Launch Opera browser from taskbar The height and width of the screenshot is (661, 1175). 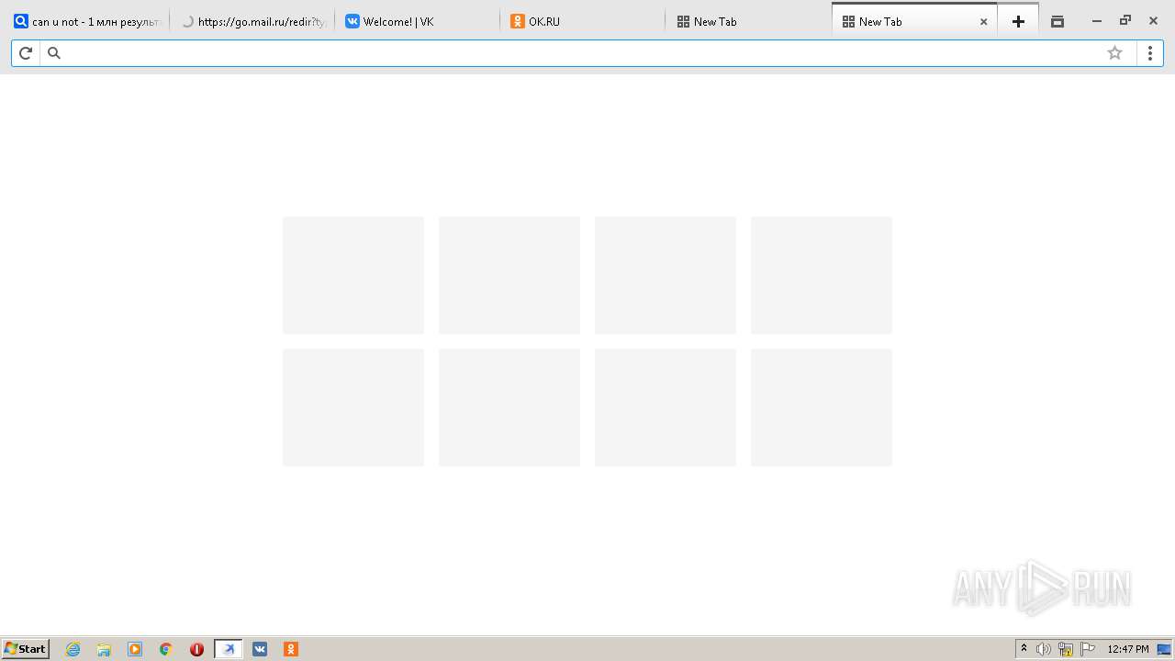(x=196, y=649)
